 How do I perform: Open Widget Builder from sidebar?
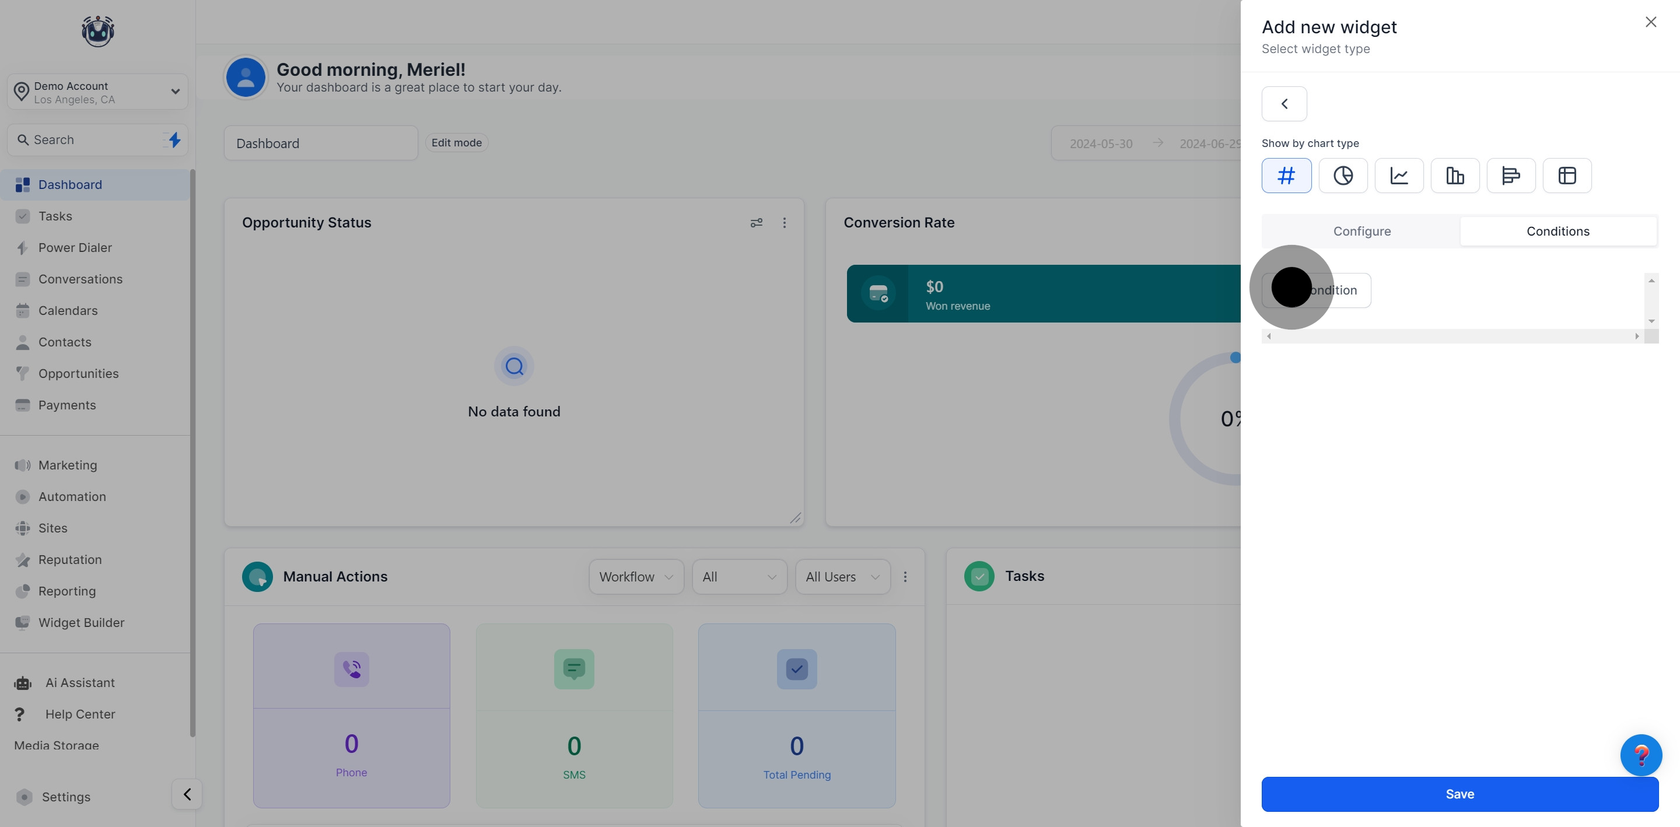click(81, 623)
